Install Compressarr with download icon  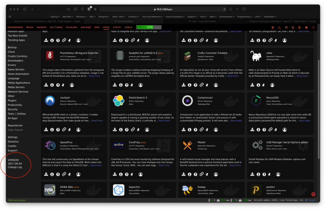(x=184, y=129)
